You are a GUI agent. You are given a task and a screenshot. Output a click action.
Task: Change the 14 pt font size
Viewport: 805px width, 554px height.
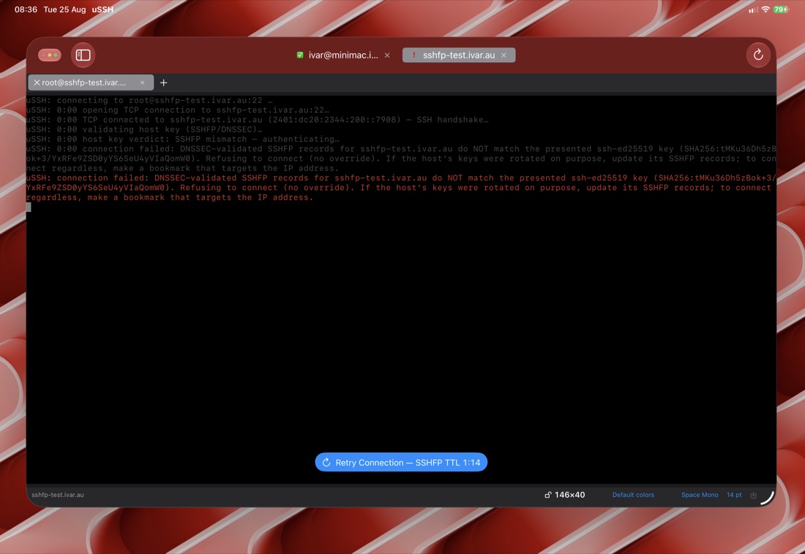[x=734, y=495]
